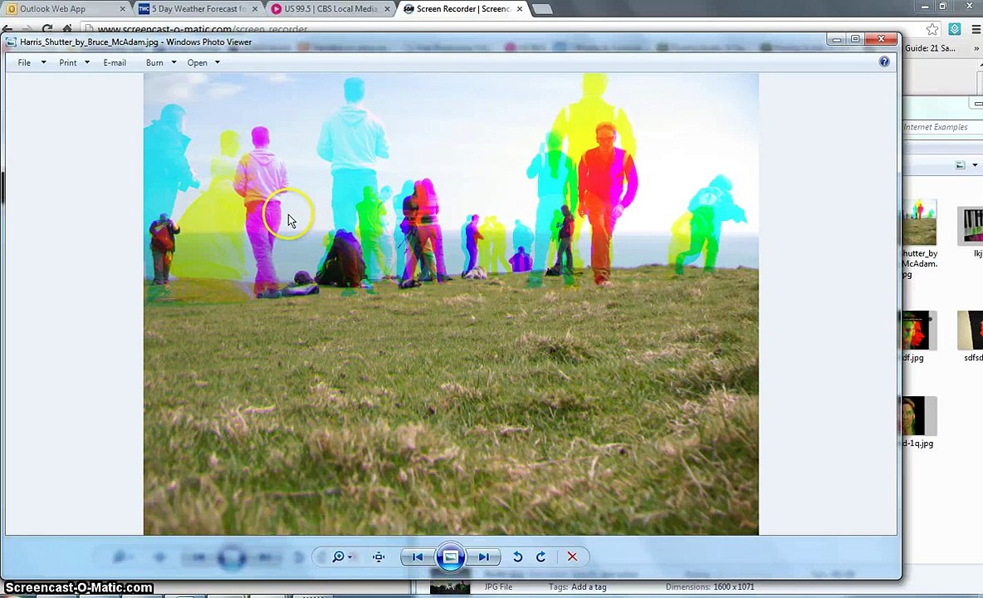Image resolution: width=983 pixels, height=598 pixels.
Task: Open the Chrome hamburger menu
Action: (976, 29)
